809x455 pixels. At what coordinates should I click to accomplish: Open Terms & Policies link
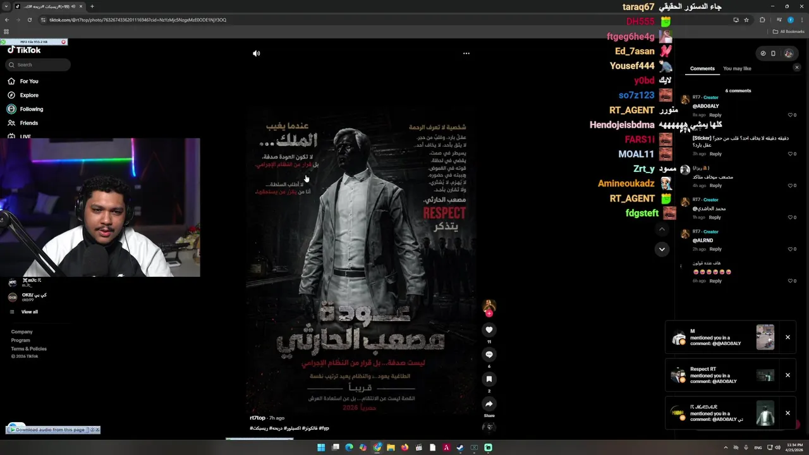(x=28, y=349)
